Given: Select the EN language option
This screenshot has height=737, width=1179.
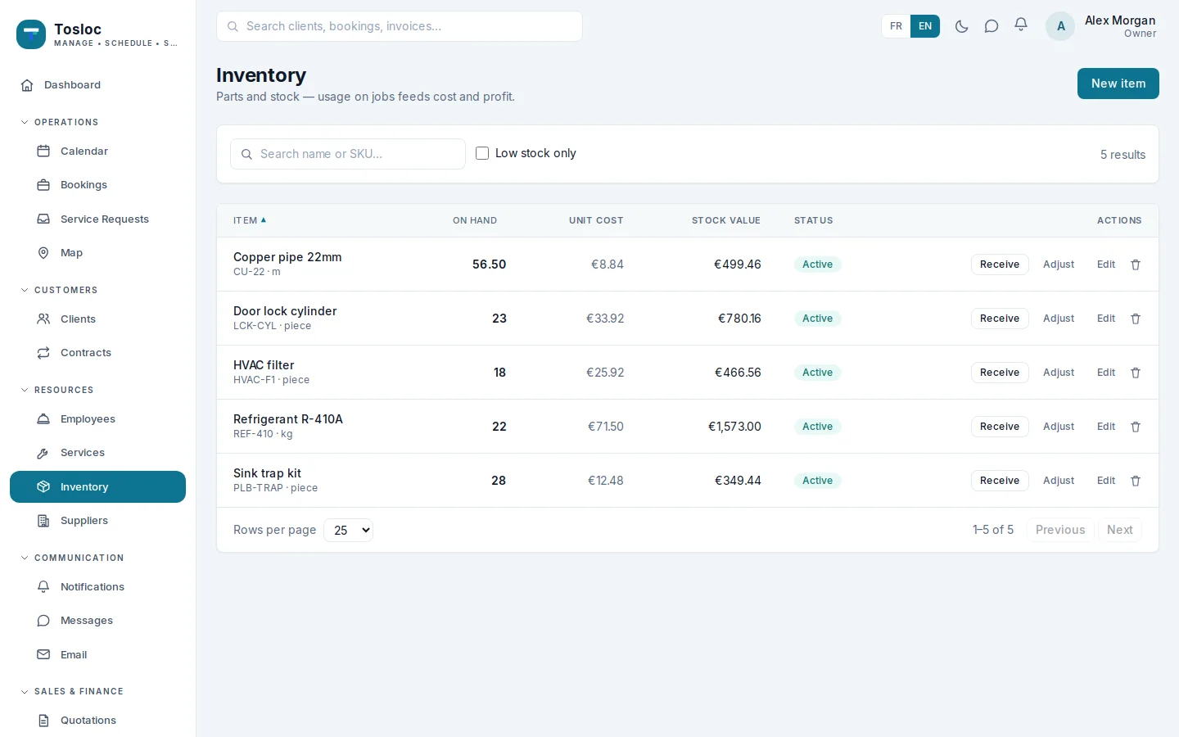Looking at the screenshot, I should pos(925,26).
